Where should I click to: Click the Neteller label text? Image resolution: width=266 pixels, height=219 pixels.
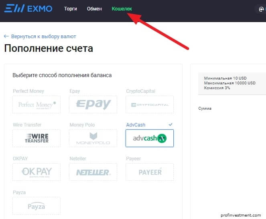pyautogui.click(x=78, y=158)
